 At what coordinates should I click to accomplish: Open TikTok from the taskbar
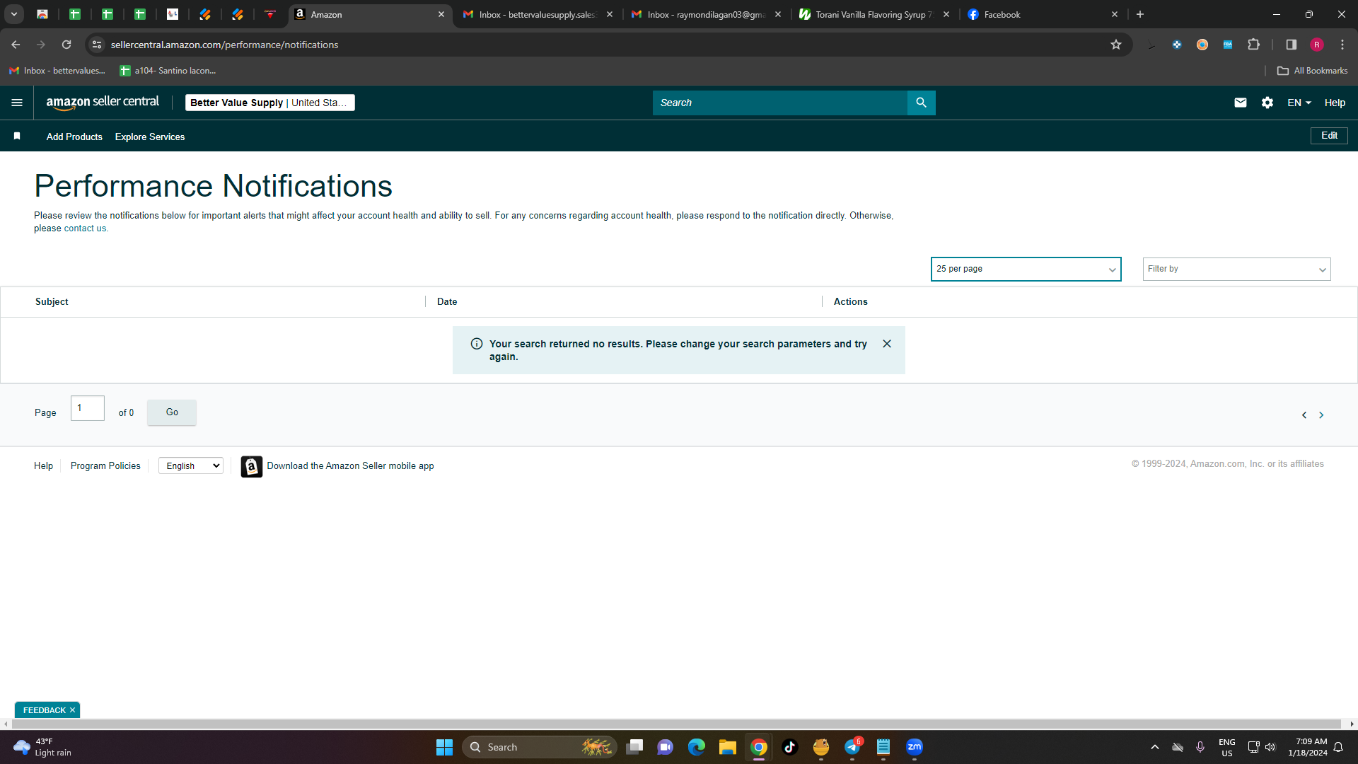[790, 747]
